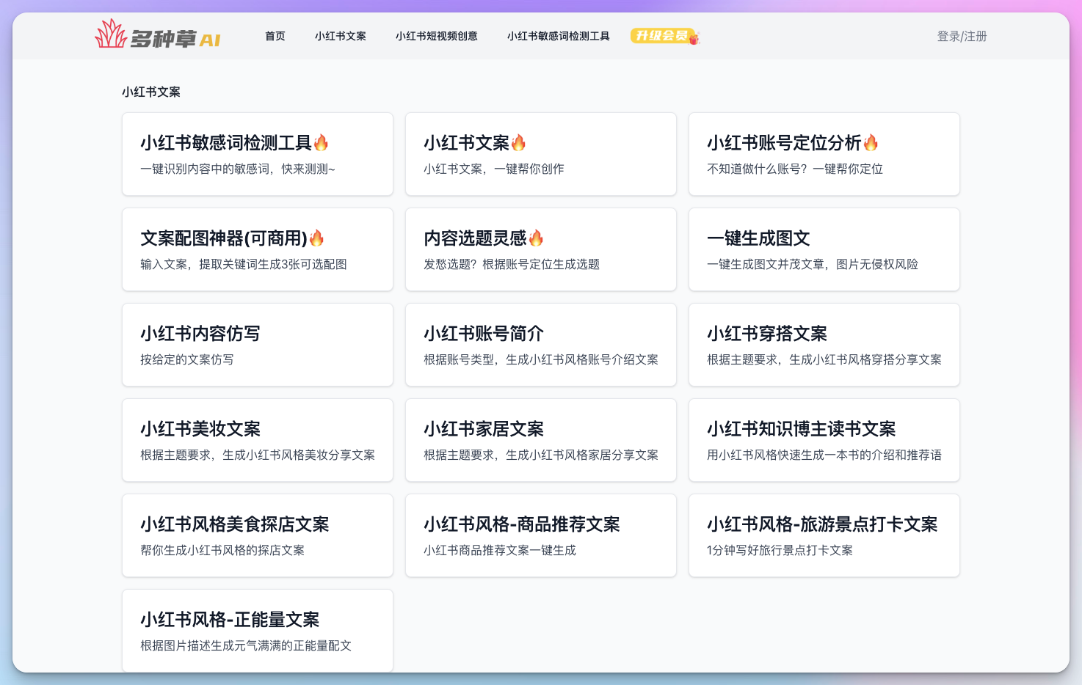
Task: Open the 小红书知识博主读书文案 card
Action: click(x=824, y=440)
